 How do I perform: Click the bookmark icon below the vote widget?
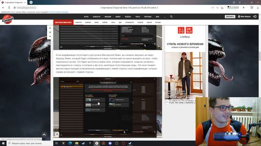(x=57, y=134)
